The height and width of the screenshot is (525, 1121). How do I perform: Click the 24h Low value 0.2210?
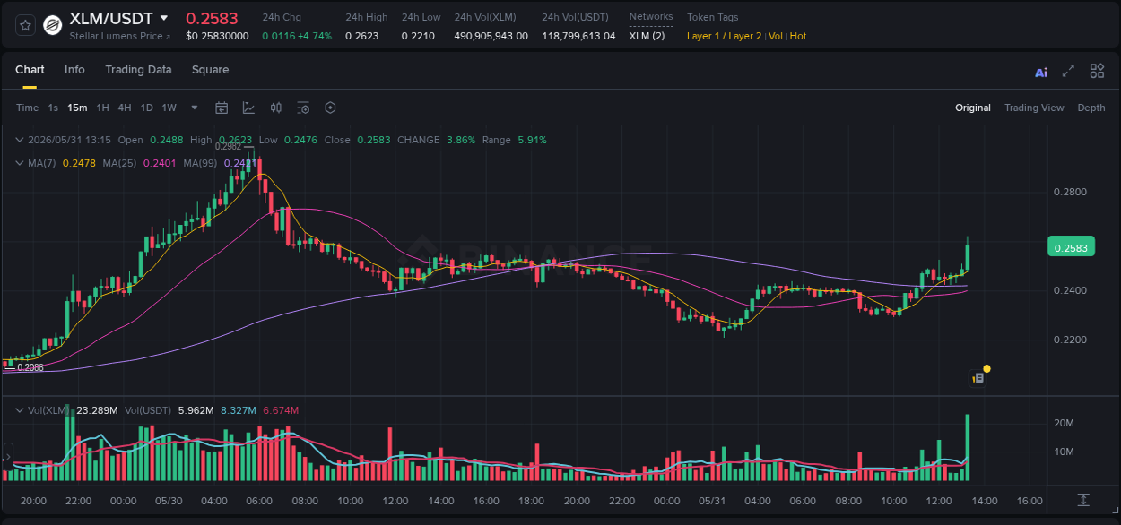(x=418, y=36)
